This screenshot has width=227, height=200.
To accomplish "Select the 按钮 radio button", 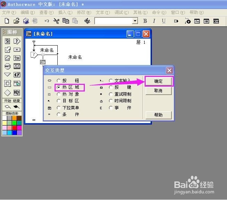I will [x=59, y=80].
